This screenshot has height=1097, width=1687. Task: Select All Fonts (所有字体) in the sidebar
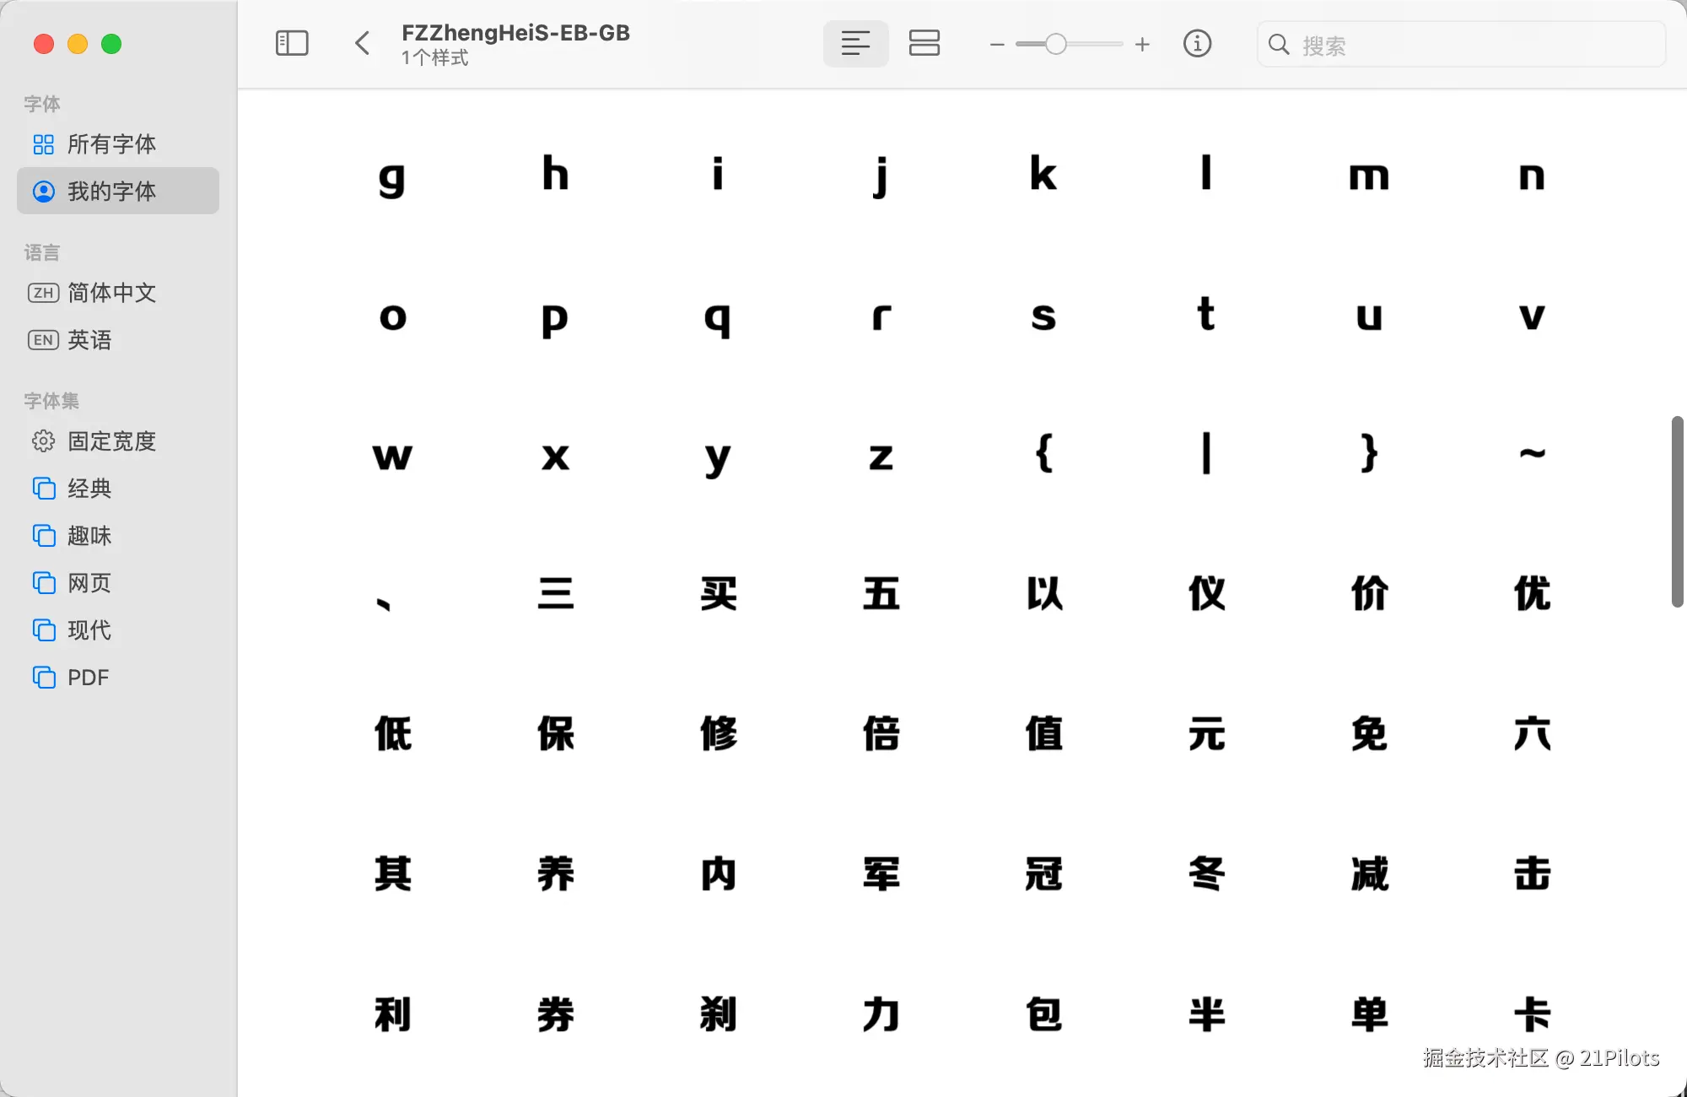tap(111, 144)
